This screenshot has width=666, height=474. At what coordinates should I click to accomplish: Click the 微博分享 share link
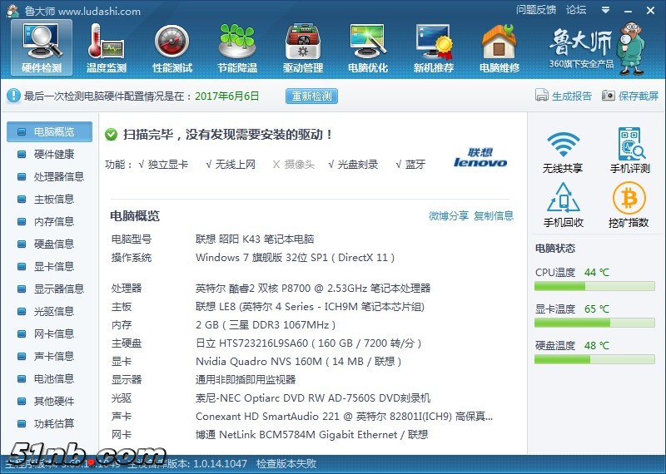[449, 216]
